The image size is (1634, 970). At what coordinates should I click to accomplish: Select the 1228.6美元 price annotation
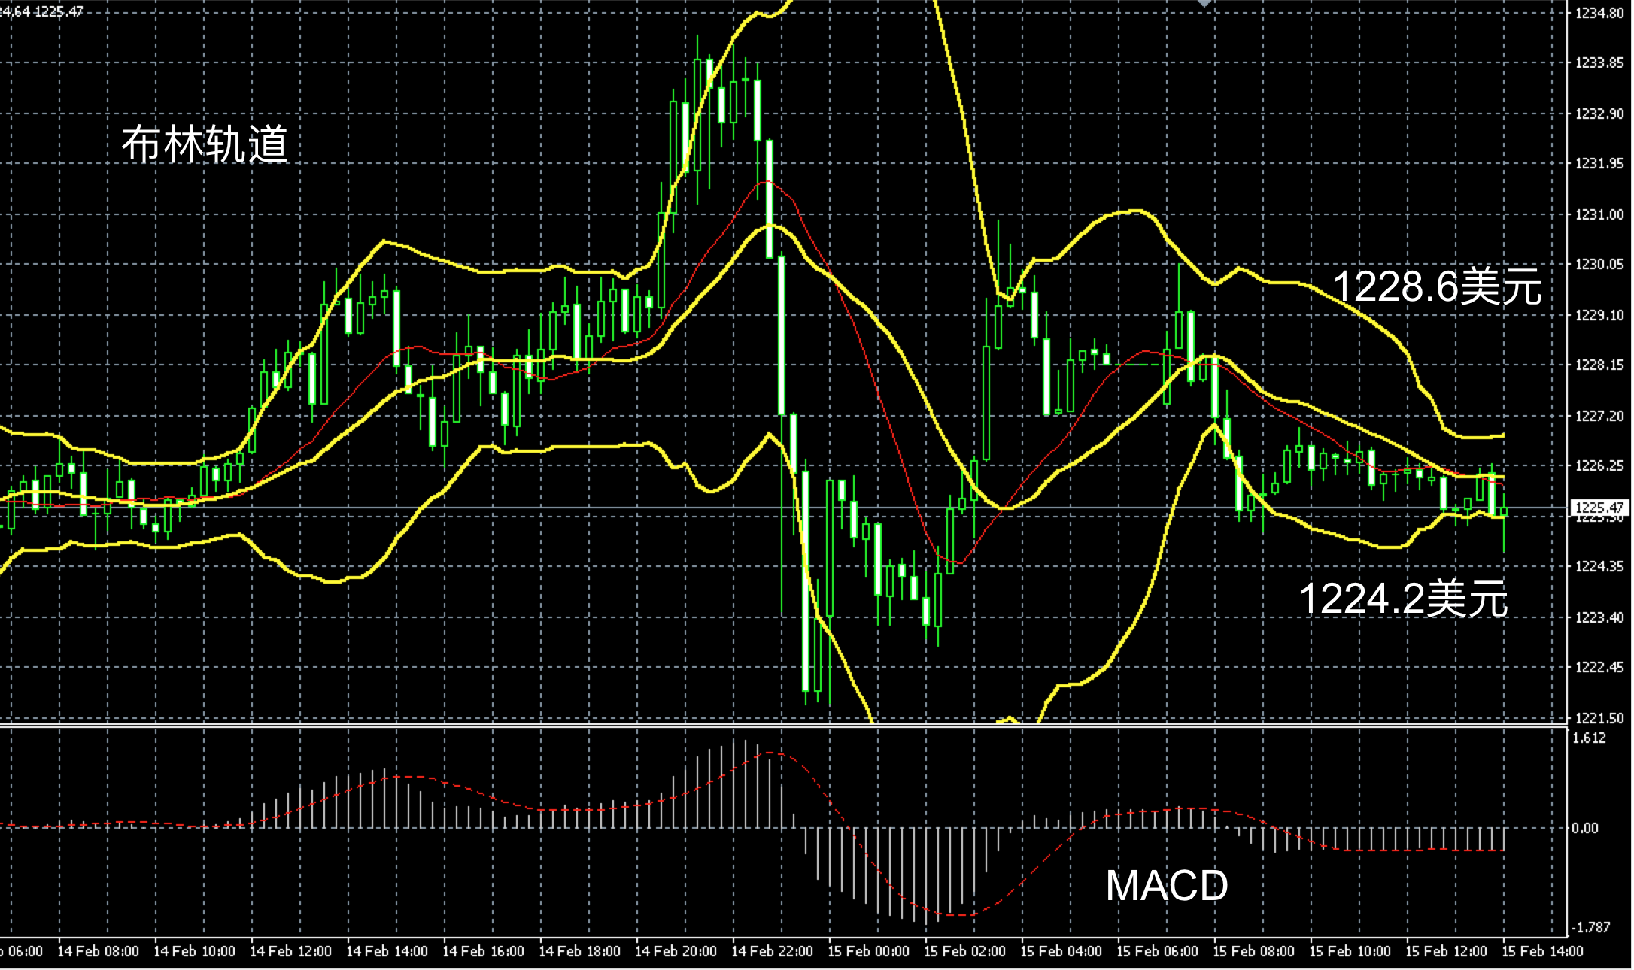coord(1437,286)
